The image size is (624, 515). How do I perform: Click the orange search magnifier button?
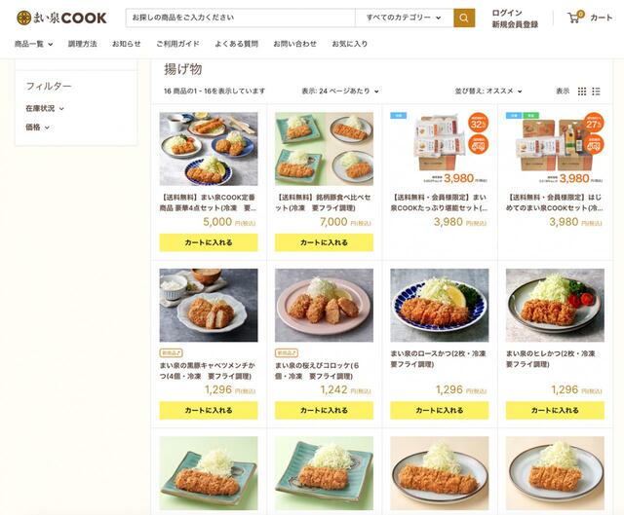464,18
